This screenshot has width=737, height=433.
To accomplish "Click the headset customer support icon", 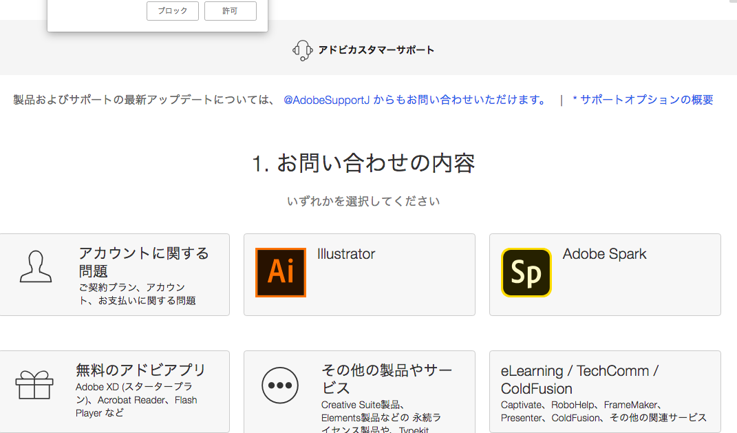I will pos(302,50).
